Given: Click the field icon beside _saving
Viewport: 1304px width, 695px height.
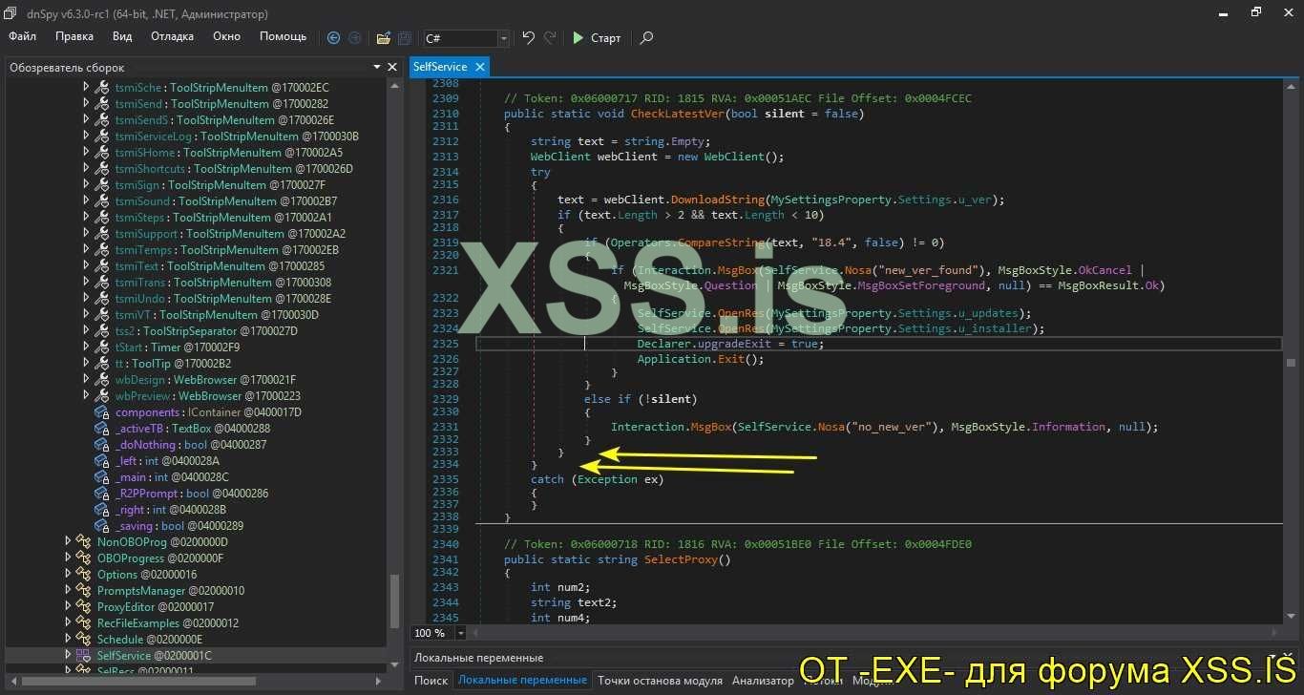Looking at the screenshot, I should [102, 526].
